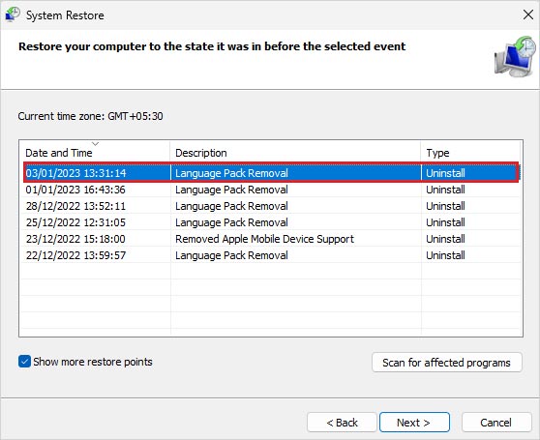
Task: Select restore point 28/12/2022 13:52:11
Action: tap(271, 206)
